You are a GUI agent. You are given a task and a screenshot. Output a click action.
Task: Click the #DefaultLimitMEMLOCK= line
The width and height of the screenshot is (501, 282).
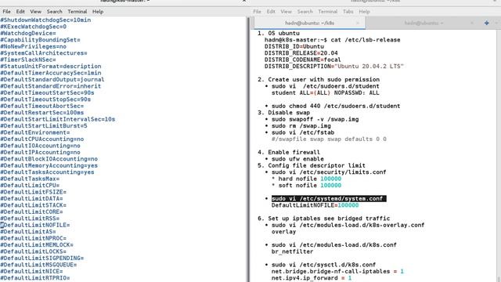pyautogui.click(x=37, y=245)
